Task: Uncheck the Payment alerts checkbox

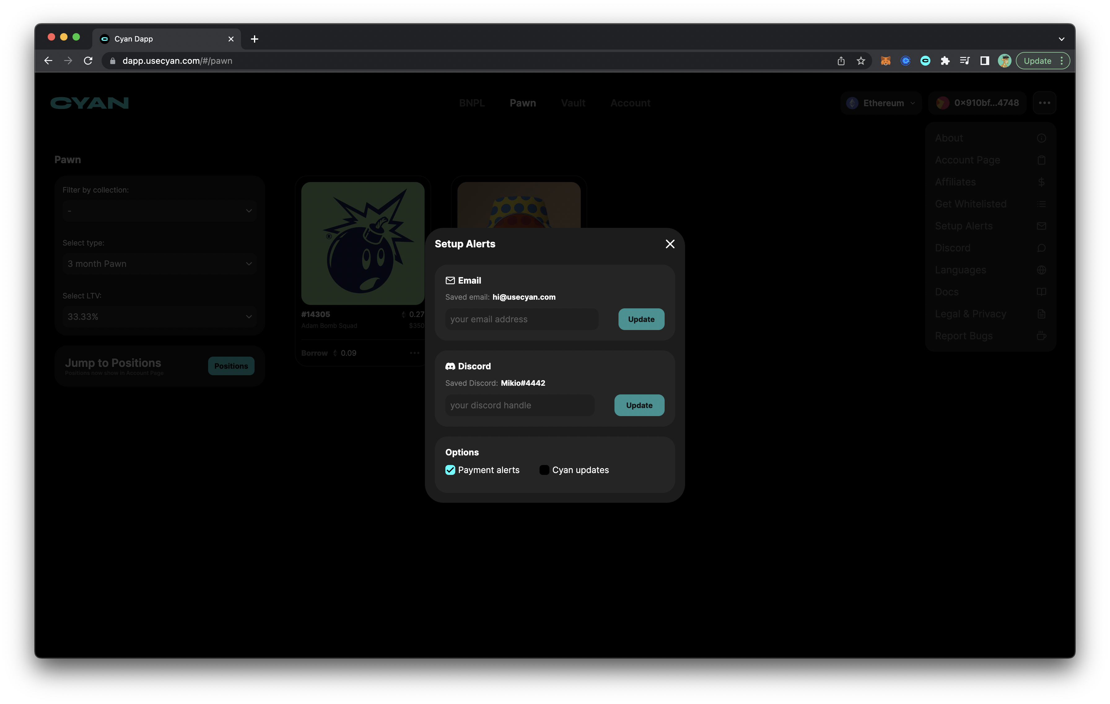Action: pos(450,470)
